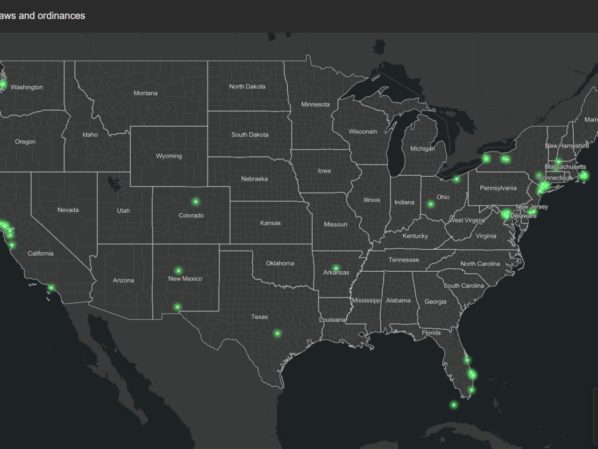
Task: Click the Florida marker cluster on the east coast
Action: point(471,373)
